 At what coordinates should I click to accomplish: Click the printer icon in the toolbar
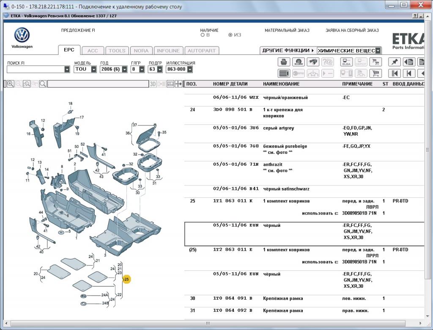(284, 62)
